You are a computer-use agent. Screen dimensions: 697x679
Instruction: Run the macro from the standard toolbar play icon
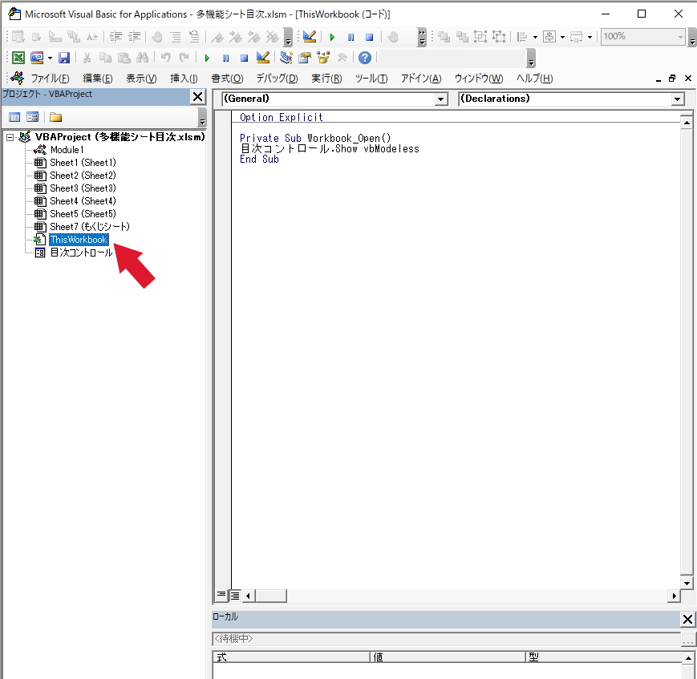tap(207, 59)
